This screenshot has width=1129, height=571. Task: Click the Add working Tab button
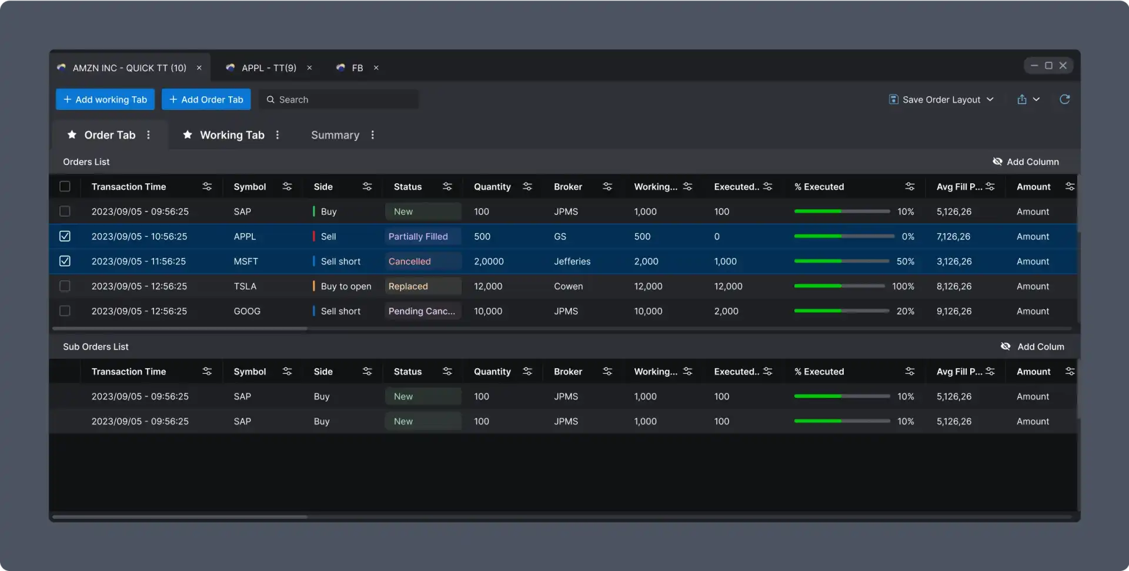click(105, 99)
